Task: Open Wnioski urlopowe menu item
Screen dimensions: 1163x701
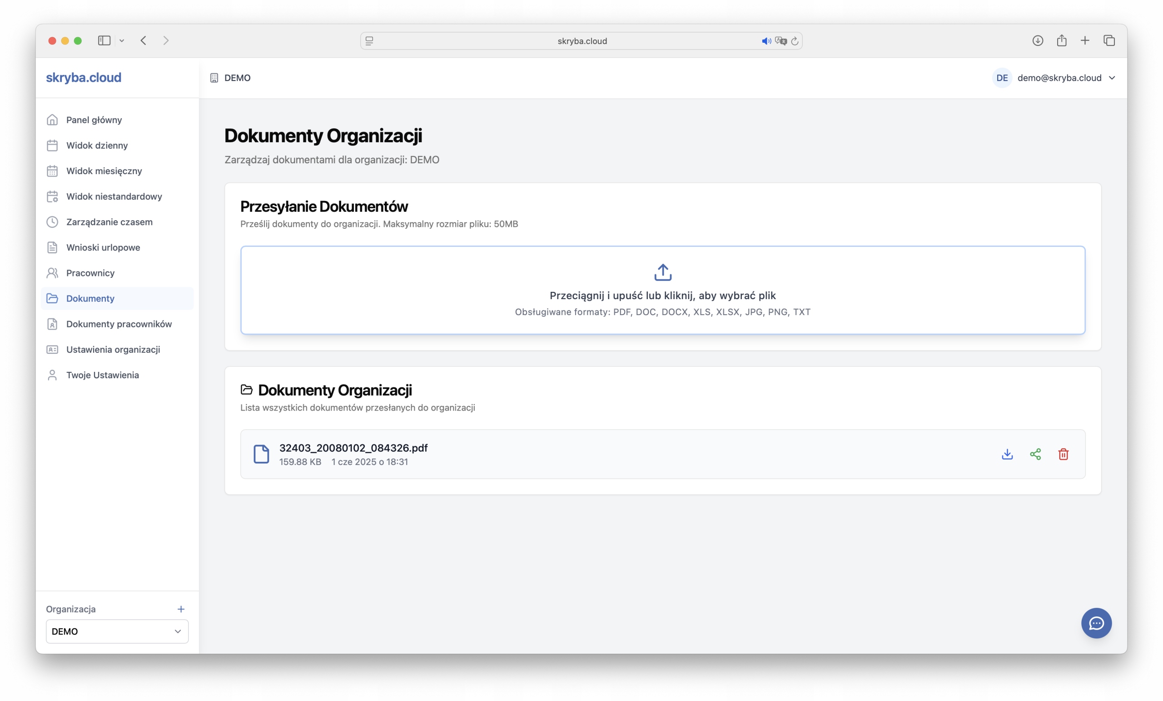Action: point(103,247)
